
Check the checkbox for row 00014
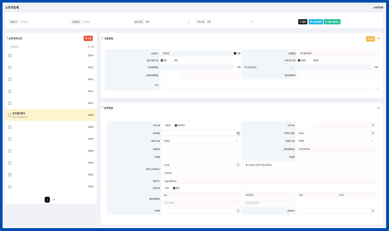click(10, 56)
